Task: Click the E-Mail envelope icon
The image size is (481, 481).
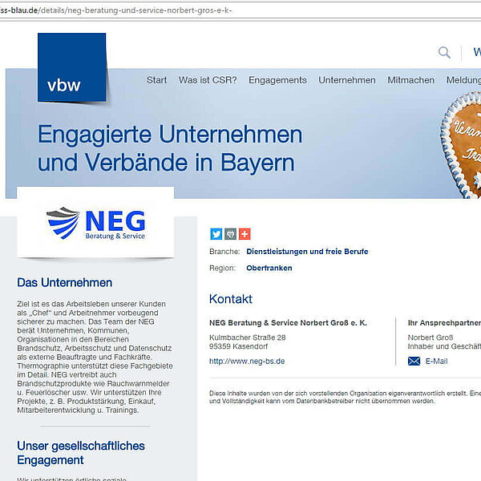Action: tap(414, 361)
